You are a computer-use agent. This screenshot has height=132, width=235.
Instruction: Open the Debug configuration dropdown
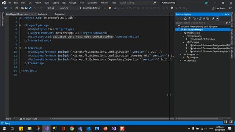[x=53, y=8]
